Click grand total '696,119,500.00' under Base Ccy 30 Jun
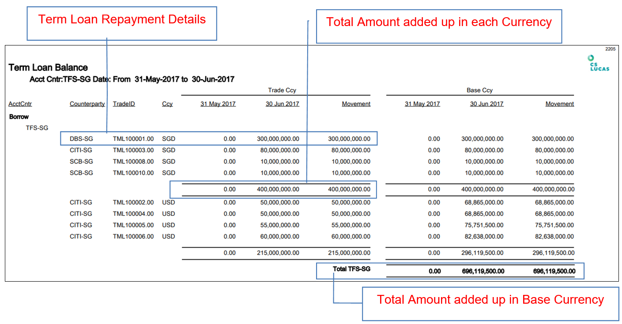The image size is (622, 324). (483, 271)
